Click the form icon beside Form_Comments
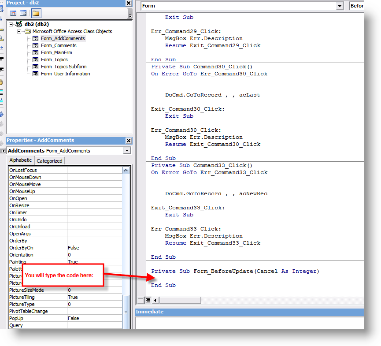Image resolution: width=381 pixels, height=346 pixels. (x=36, y=45)
